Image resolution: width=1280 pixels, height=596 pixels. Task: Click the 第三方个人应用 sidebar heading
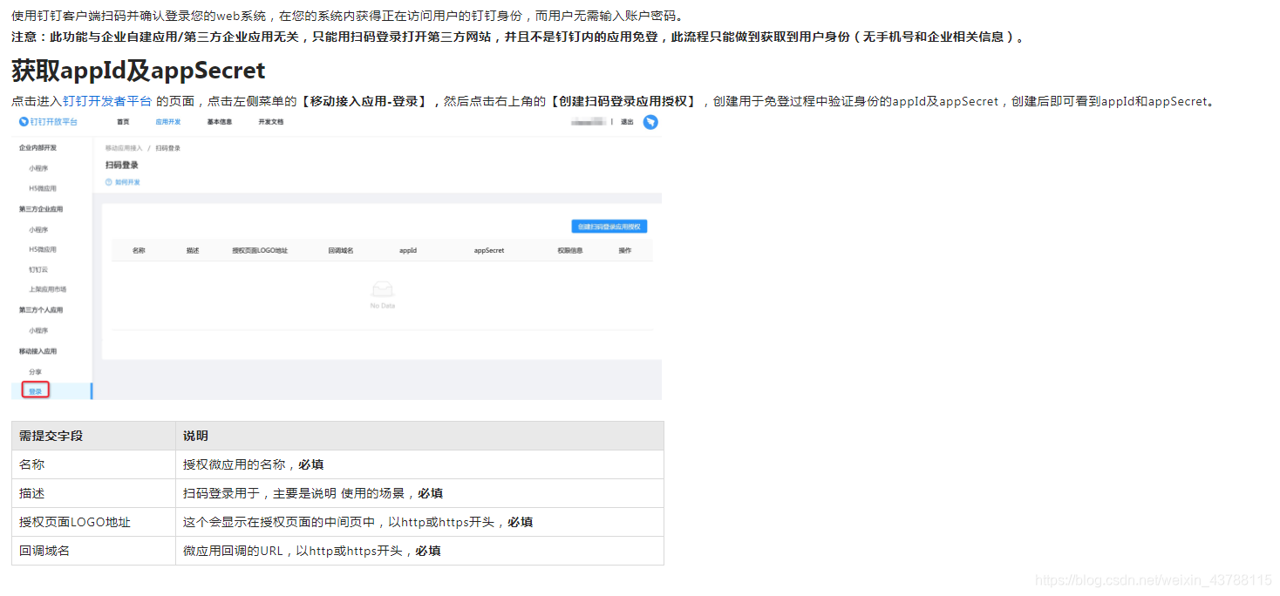41,310
